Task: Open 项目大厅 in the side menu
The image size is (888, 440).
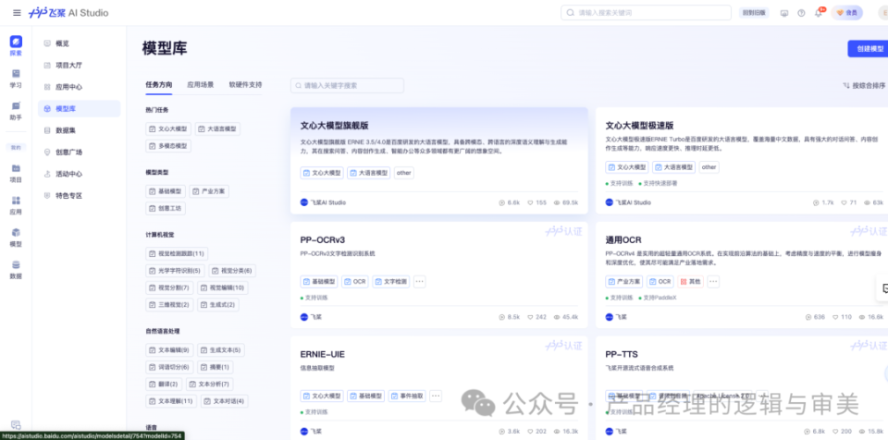Action: tap(79, 65)
